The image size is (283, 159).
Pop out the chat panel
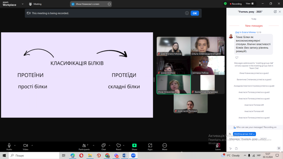coord(275,12)
